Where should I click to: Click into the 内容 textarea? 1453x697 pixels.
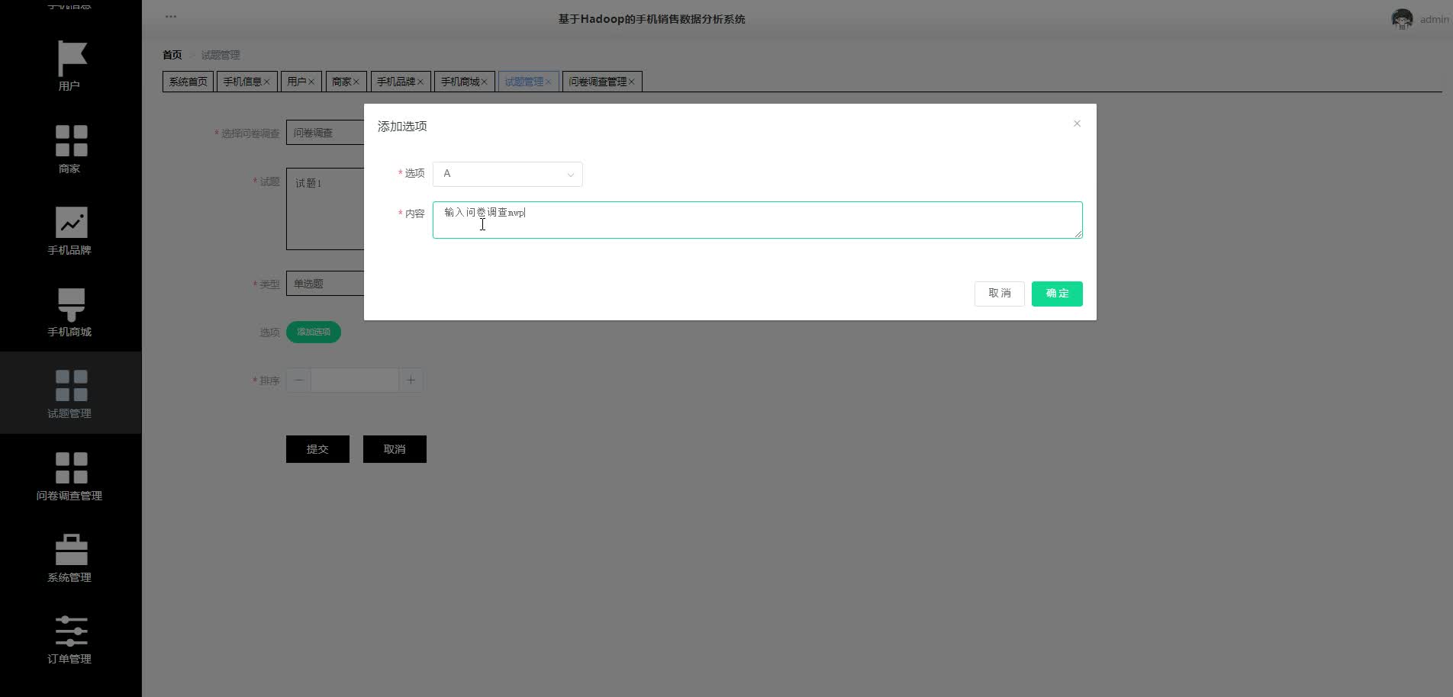(757, 220)
